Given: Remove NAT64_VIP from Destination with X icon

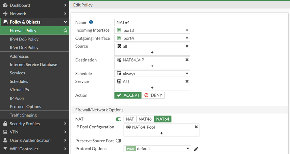Looking at the screenshot, I should (187, 60).
